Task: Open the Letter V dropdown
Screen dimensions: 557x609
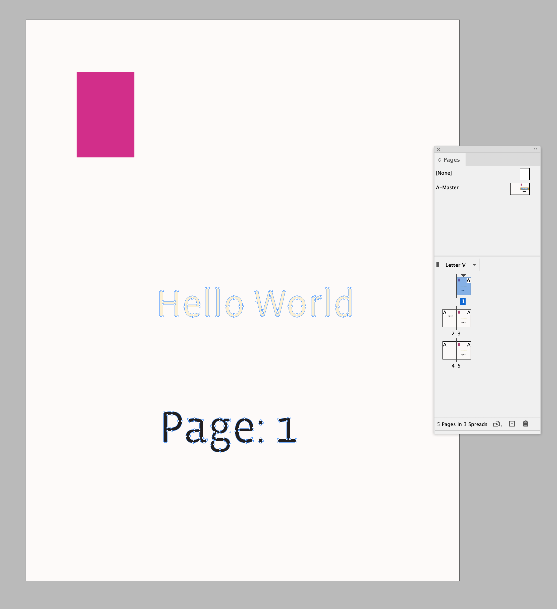Action: point(474,265)
